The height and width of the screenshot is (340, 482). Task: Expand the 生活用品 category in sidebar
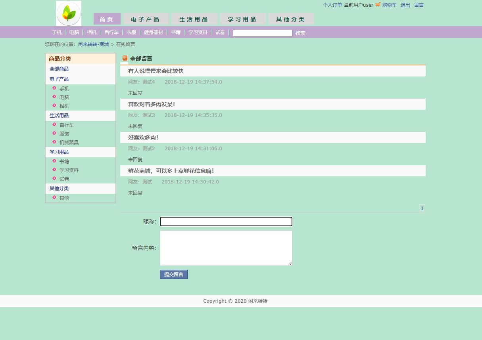coord(59,115)
